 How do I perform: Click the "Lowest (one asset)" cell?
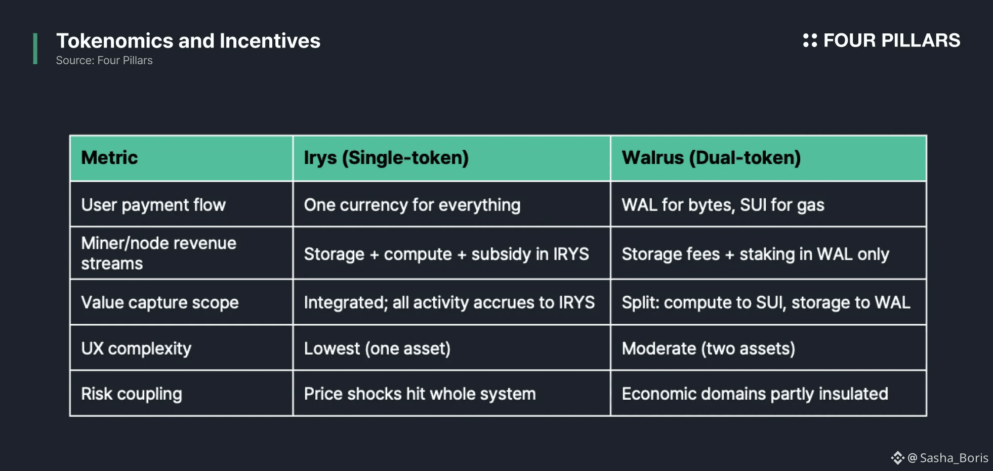click(377, 349)
